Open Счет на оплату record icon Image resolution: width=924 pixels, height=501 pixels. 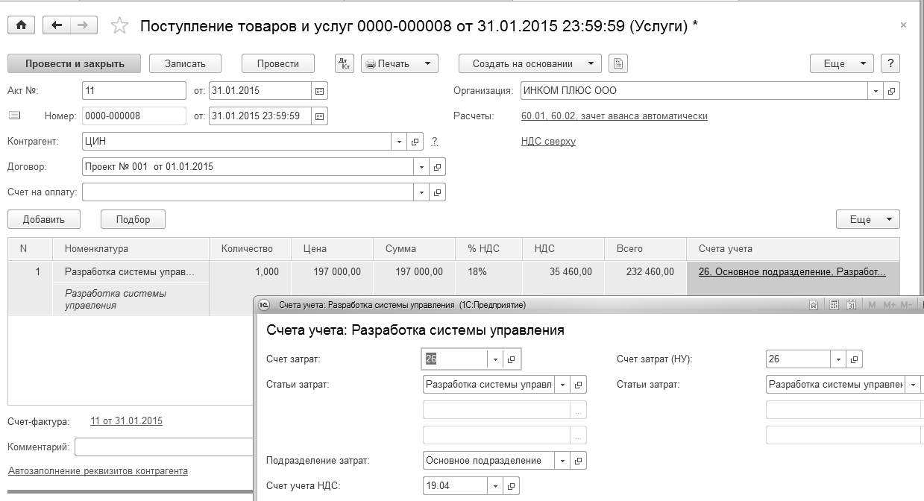click(x=439, y=192)
